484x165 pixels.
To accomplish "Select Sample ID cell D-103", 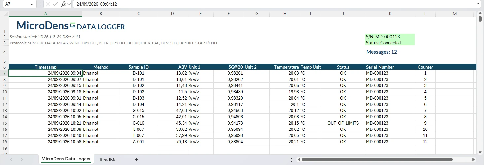I will click(138, 98).
